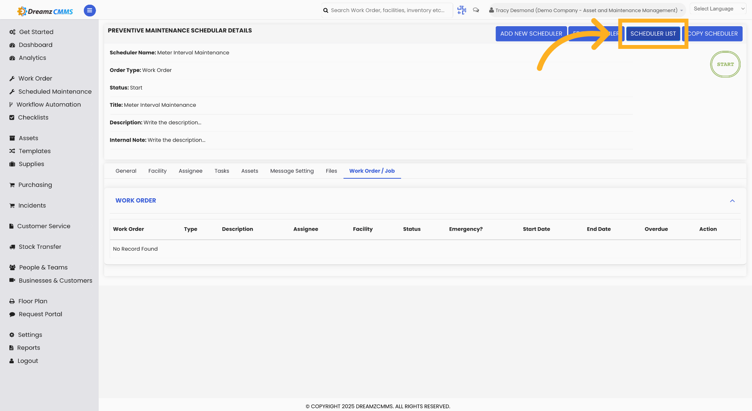
Task: Switch to the Message Setting tab
Action: tap(292, 171)
